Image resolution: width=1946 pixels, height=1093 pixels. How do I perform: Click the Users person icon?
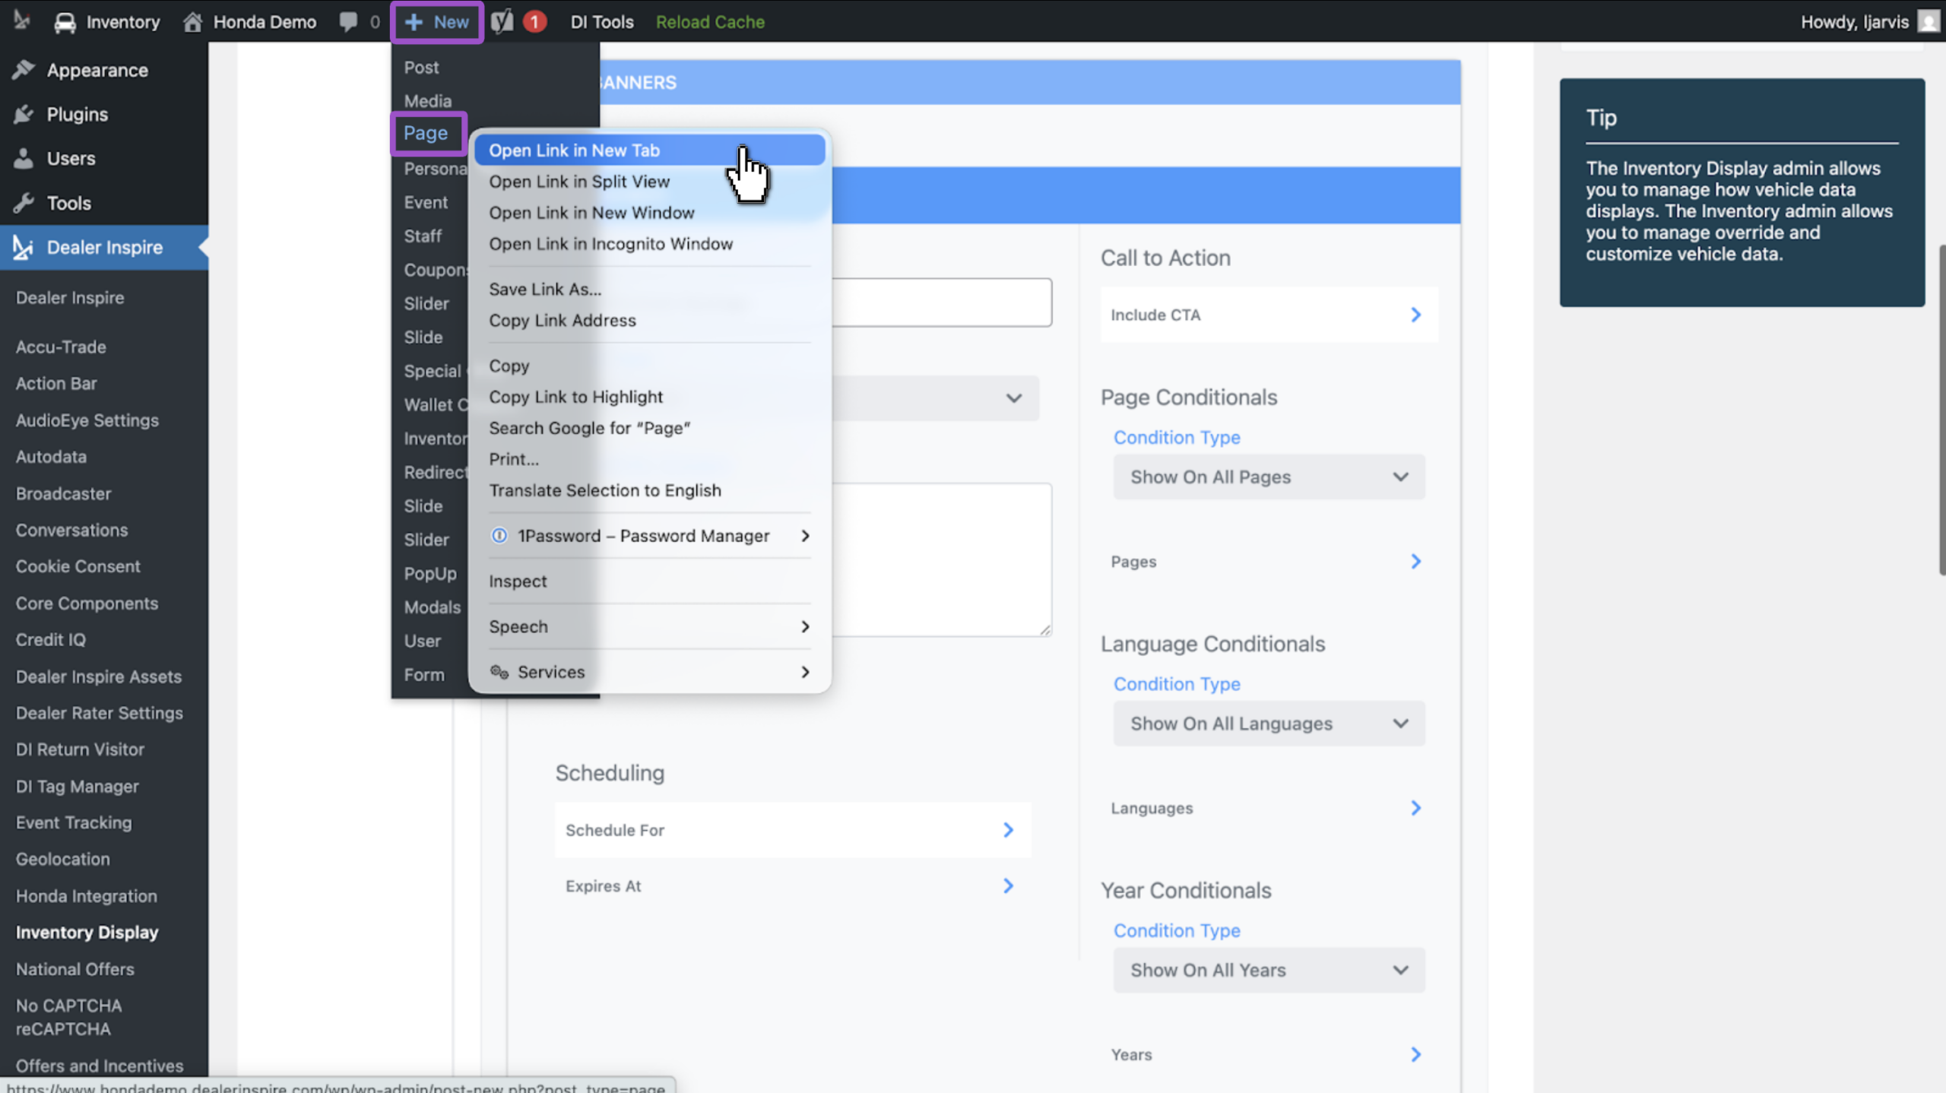(x=24, y=158)
